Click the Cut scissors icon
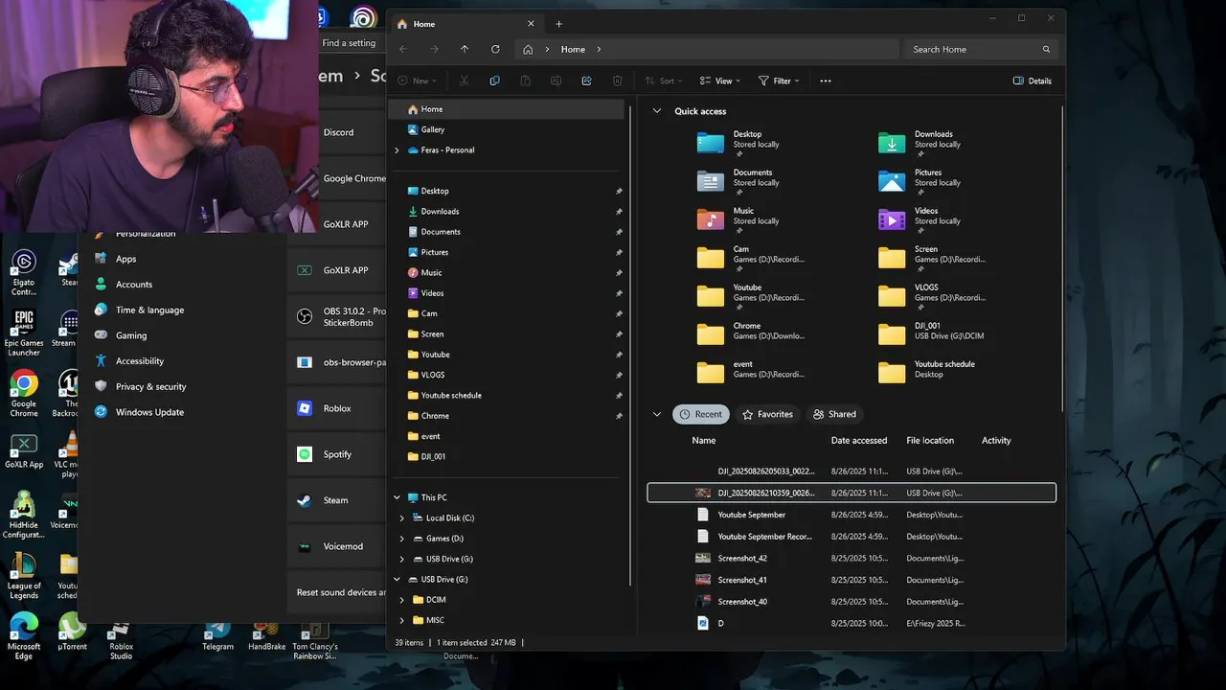Viewport: 1226px width, 690px height. [465, 80]
